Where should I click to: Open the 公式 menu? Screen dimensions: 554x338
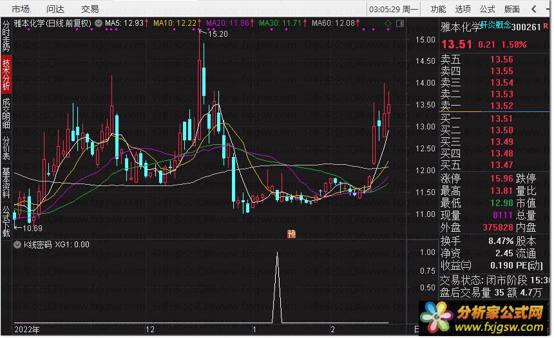pyautogui.click(x=487, y=9)
